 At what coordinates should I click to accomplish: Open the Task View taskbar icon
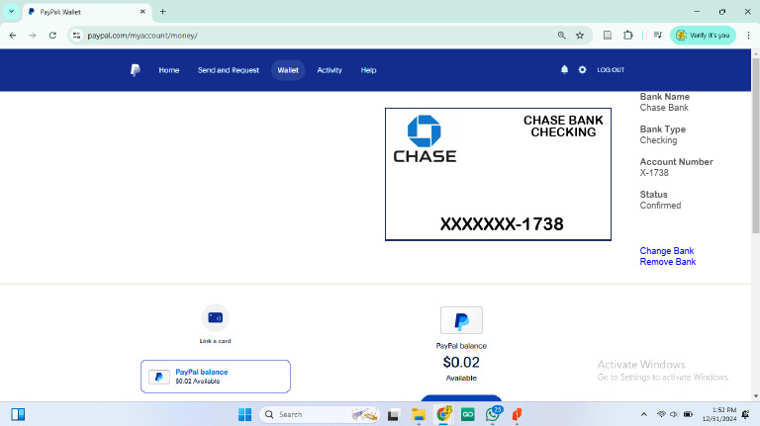[x=393, y=415]
